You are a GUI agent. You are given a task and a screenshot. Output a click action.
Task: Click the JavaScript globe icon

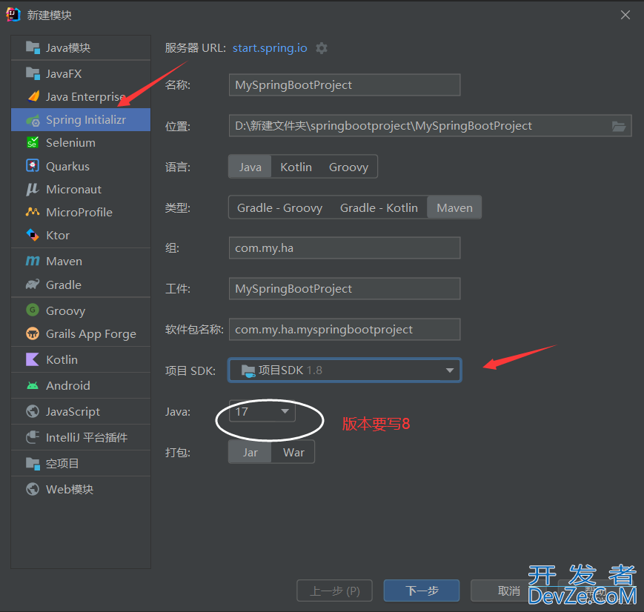pyautogui.click(x=33, y=411)
